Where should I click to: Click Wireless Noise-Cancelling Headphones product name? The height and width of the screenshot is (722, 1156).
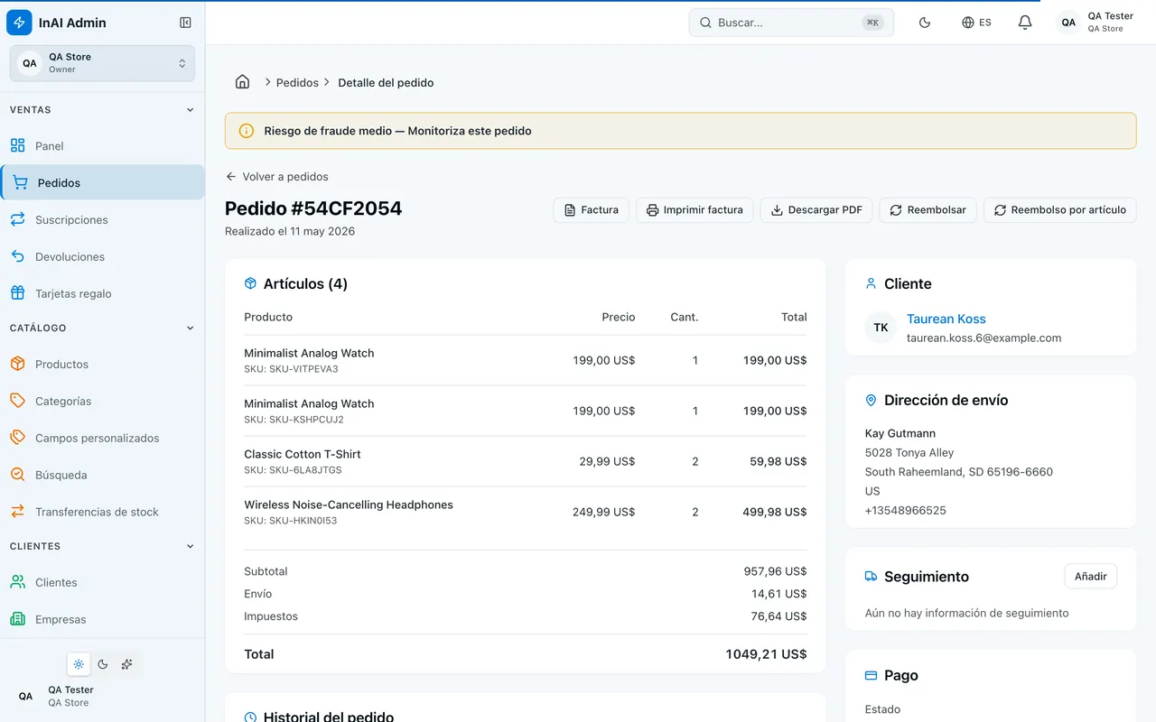[x=349, y=504]
